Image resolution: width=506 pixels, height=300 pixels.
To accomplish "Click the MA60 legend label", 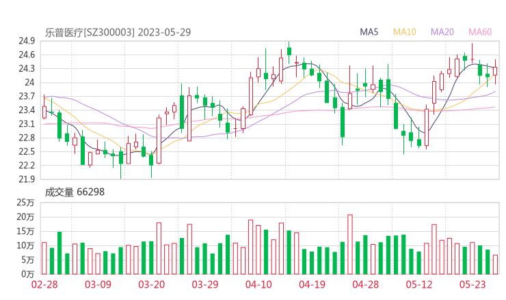I will [480, 32].
